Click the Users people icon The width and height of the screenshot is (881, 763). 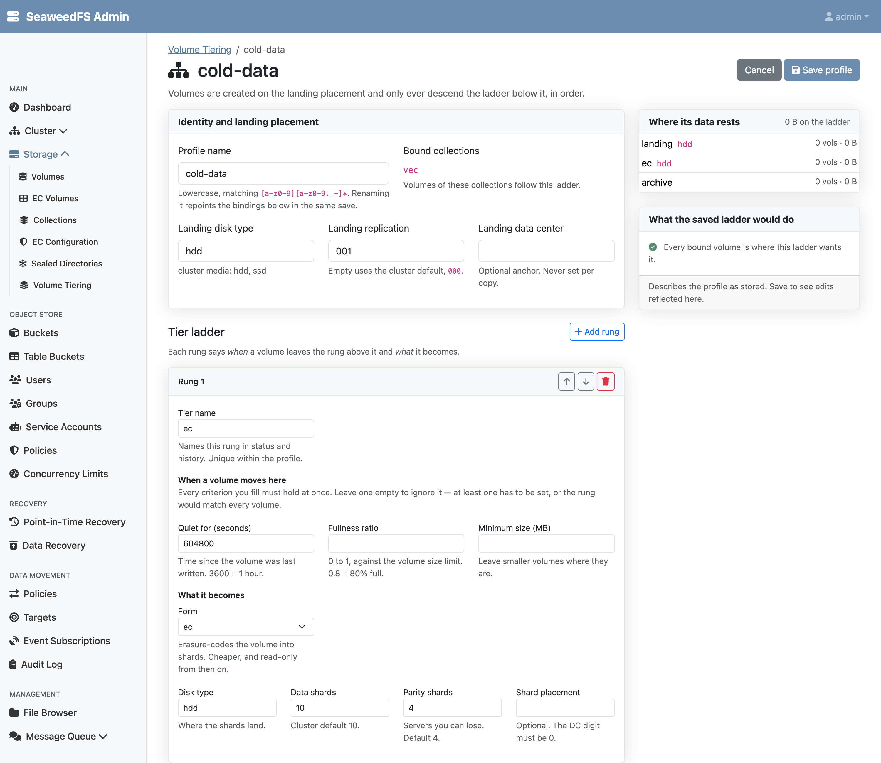point(15,380)
